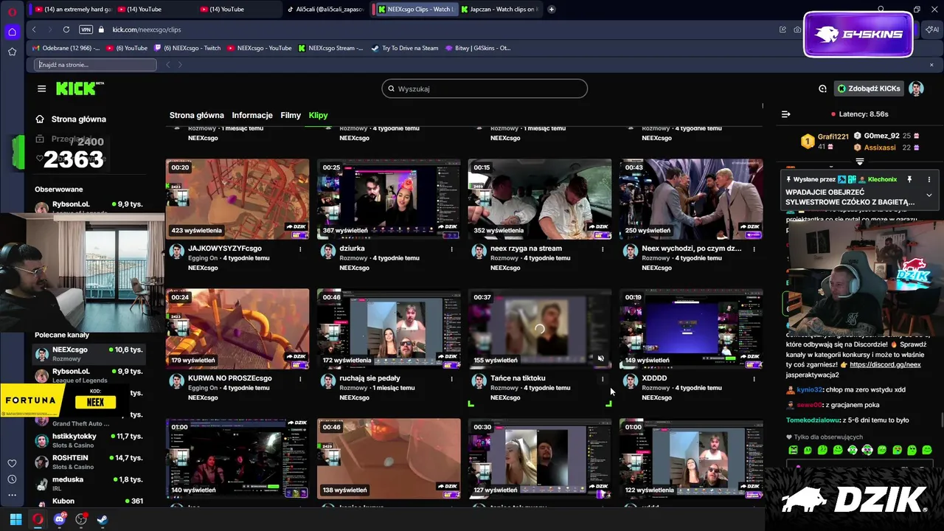Open a new browser tab with plus

point(551,10)
